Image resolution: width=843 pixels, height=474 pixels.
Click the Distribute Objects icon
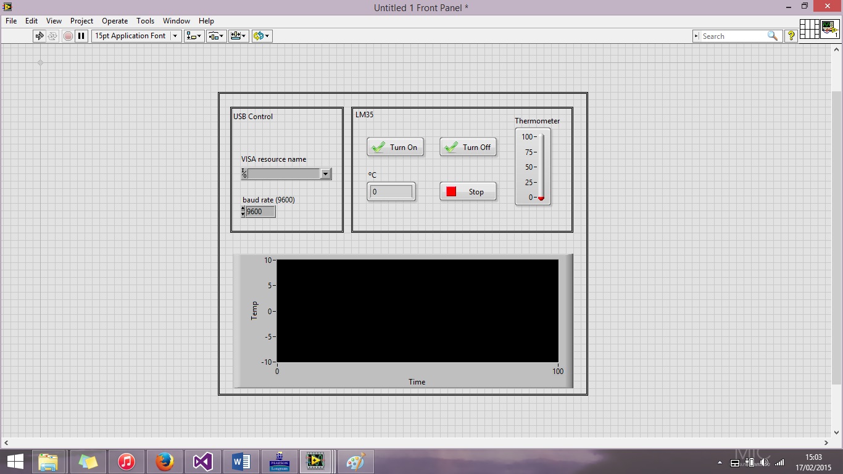click(x=215, y=36)
